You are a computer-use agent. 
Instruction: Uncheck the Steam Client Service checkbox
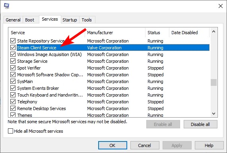pyautogui.click(x=13, y=47)
